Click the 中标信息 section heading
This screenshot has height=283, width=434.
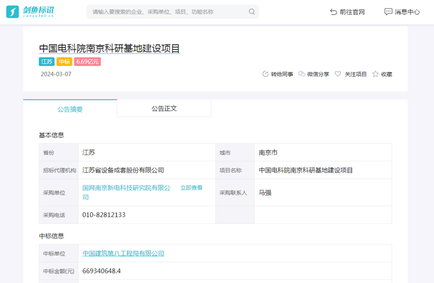[51, 236]
